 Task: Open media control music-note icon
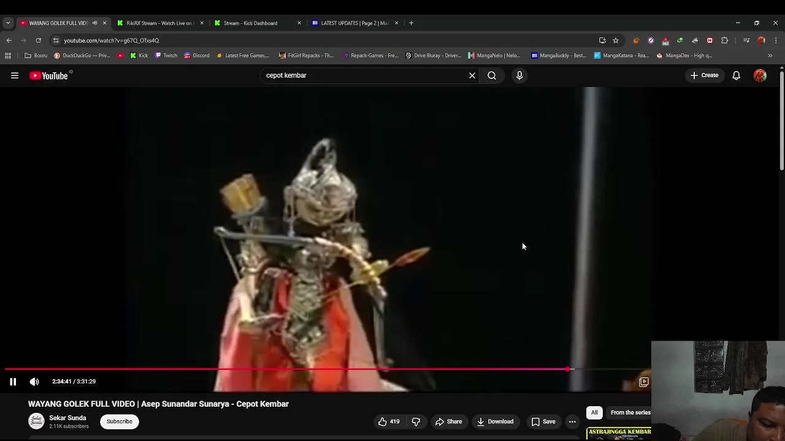pyautogui.click(x=746, y=40)
